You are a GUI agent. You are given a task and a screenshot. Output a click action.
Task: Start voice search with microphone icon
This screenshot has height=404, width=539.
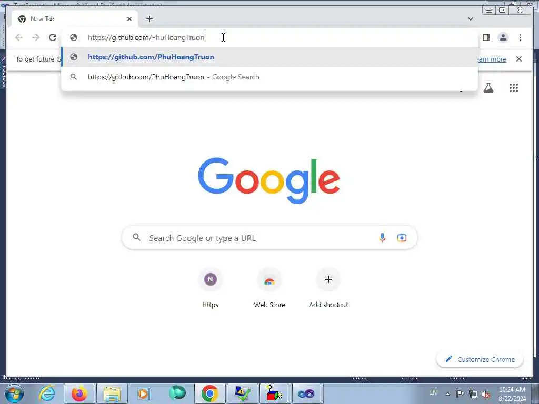point(382,238)
